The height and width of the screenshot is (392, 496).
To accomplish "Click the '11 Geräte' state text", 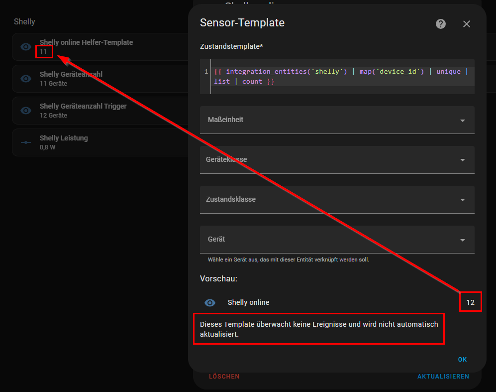I will pos(53,84).
